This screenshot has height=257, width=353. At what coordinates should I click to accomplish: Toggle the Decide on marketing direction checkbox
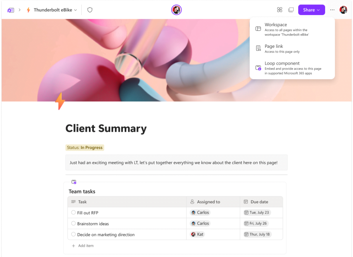[73, 234]
